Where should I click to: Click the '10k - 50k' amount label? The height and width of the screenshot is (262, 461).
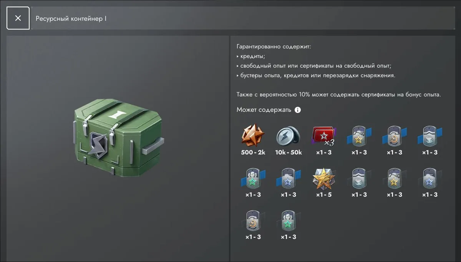pyautogui.click(x=289, y=153)
